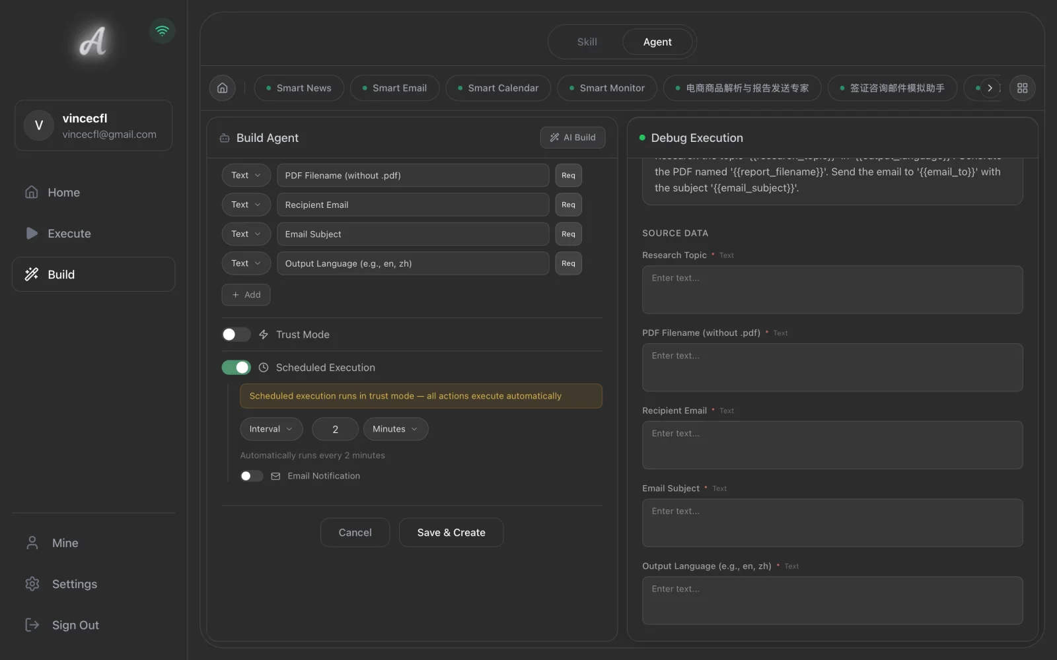Switch to the Agent tab

pyautogui.click(x=657, y=42)
